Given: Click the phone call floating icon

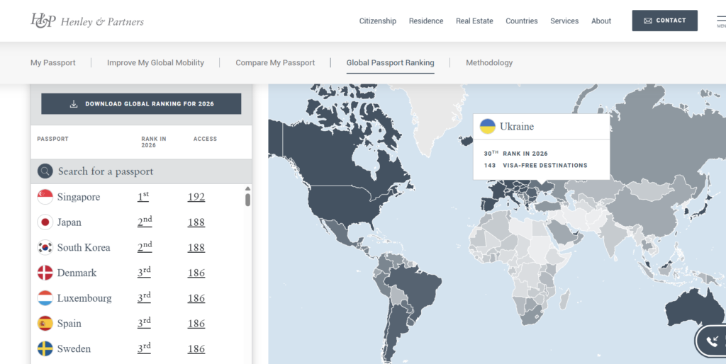Looking at the screenshot, I should coord(711,341).
